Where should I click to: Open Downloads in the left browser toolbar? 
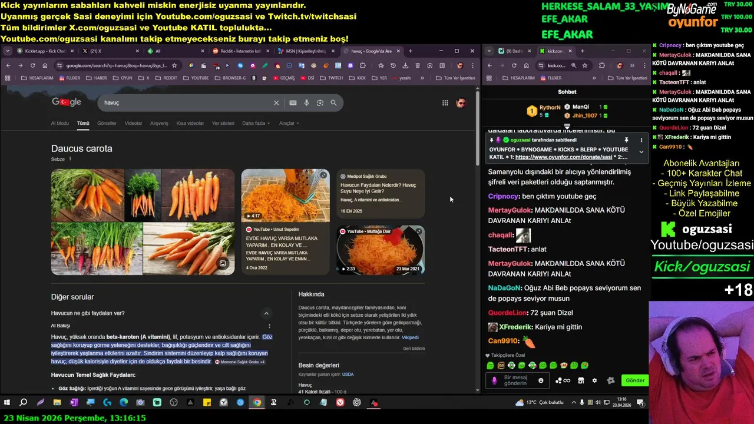(x=405, y=65)
